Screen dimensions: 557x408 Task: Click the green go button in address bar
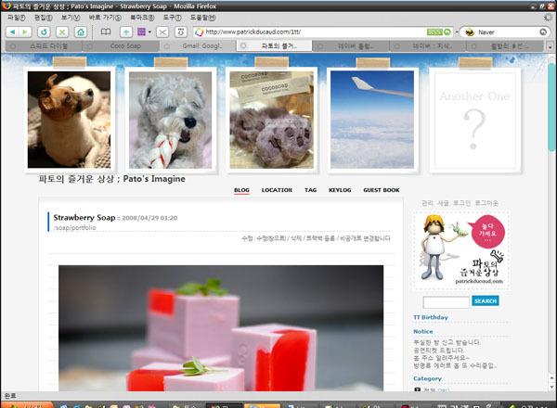tap(447, 32)
